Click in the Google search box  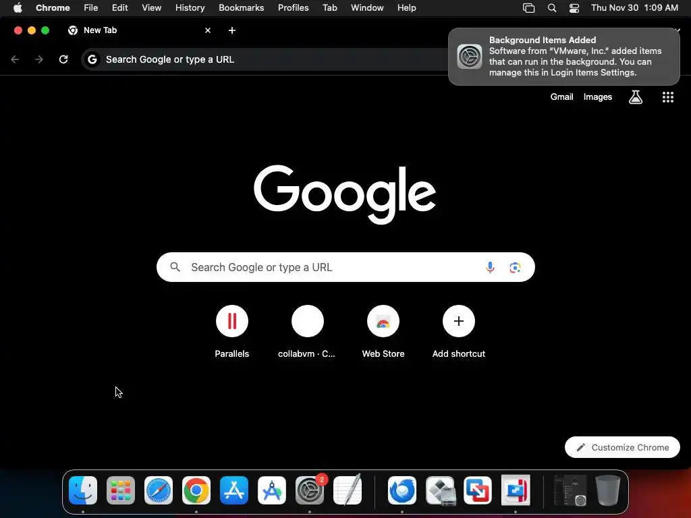click(345, 267)
